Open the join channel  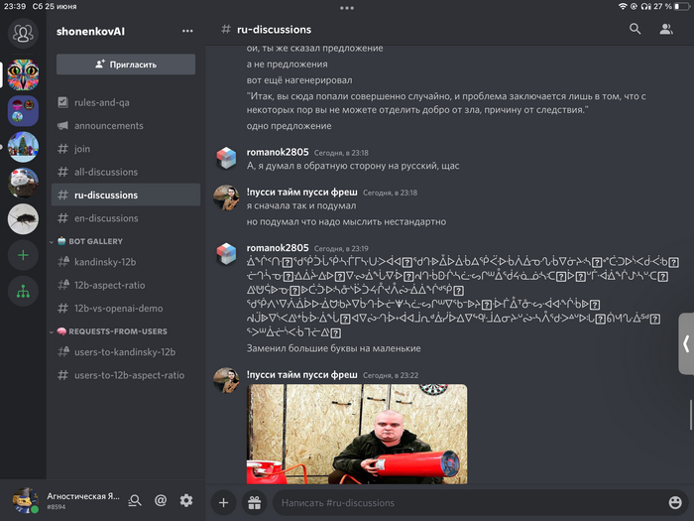click(126, 149)
